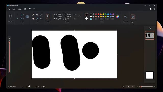The height and width of the screenshot is (92, 163).
Task: Choose the Right arrow shape
Action: [x=61, y=17]
